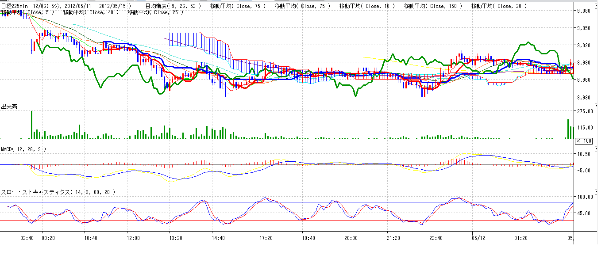
Task: Click the 移動平均( Close, 150 ) indicator label
Action: tap(433, 6)
